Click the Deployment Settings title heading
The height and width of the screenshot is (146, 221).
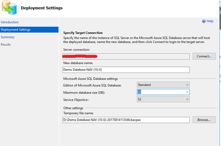(42, 8)
